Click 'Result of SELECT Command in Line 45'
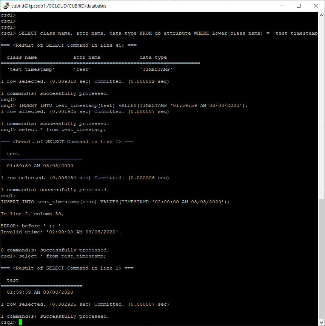The width and height of the screenshot is (325, 326). click(69, 45)
